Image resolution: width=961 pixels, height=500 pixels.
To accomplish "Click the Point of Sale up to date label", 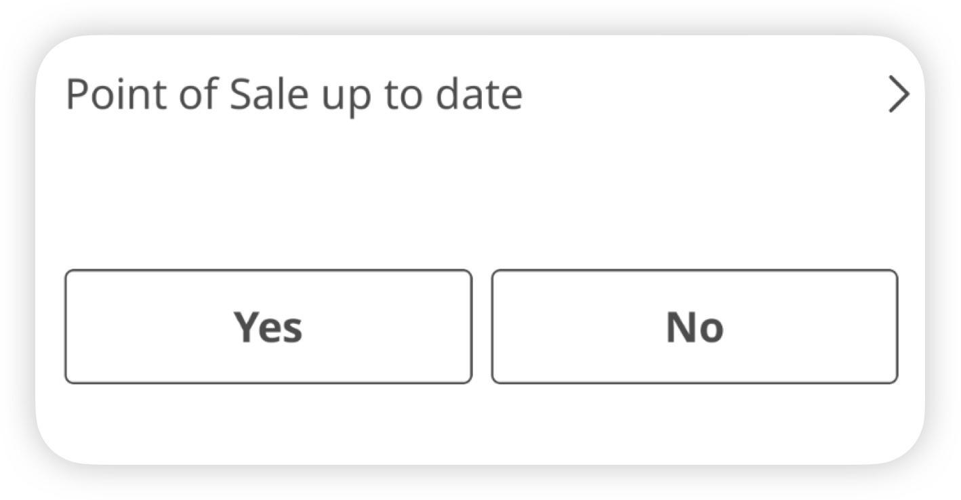I will pos(293,94).
